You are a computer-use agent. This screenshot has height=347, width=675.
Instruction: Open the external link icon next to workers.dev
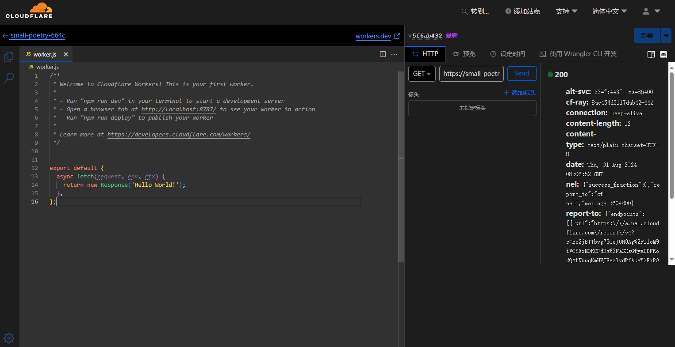point(397,36)
